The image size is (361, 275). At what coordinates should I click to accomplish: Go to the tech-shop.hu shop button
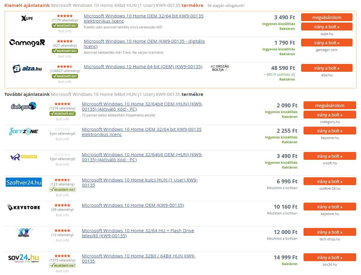point(330,232)
